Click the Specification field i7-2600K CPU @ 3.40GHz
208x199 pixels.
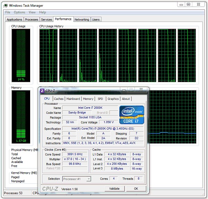[x=103, y=129]
